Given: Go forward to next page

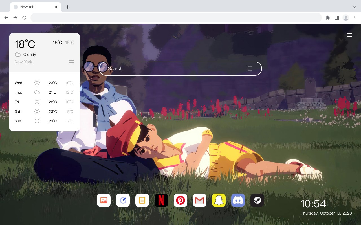Looking at the screenshot, I should pos(15,18).
